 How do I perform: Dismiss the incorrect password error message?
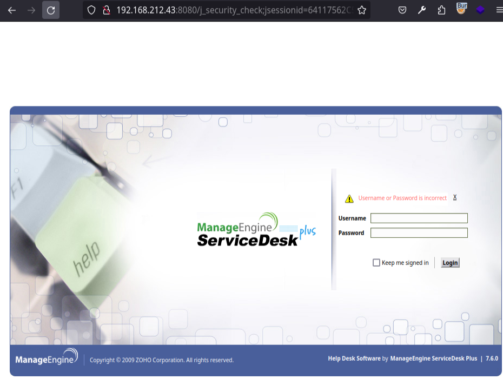click(455, 197)
